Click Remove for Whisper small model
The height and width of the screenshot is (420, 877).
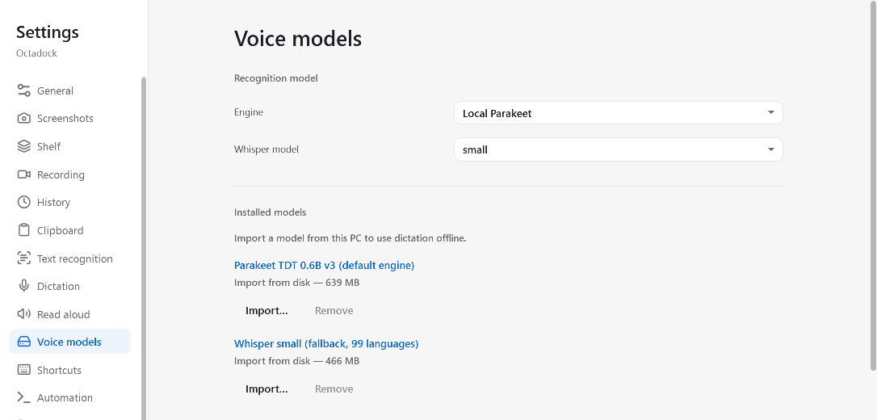pyautogui.click(x=334, y=388)
